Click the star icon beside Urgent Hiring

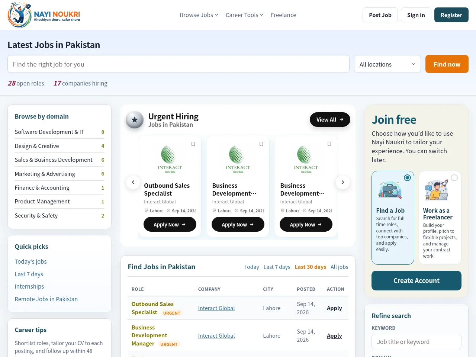tap(135, 120)
